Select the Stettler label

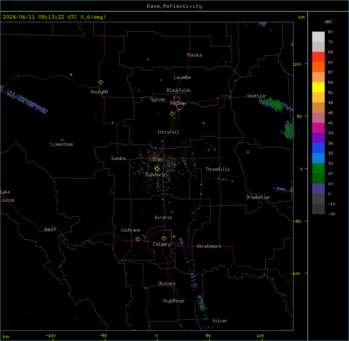pyautogui.click(x=257, y=96)
